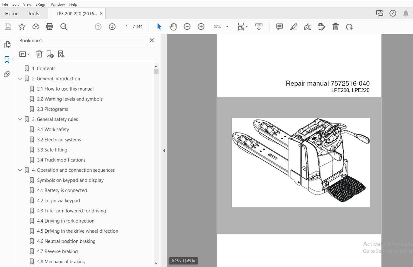Toggle the Bookmarks panel icon

point(7,60)
